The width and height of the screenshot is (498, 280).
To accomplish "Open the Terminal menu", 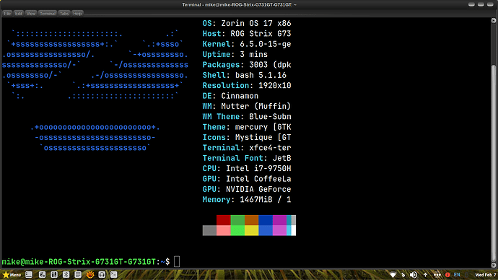I will click(x=48, y=13).
